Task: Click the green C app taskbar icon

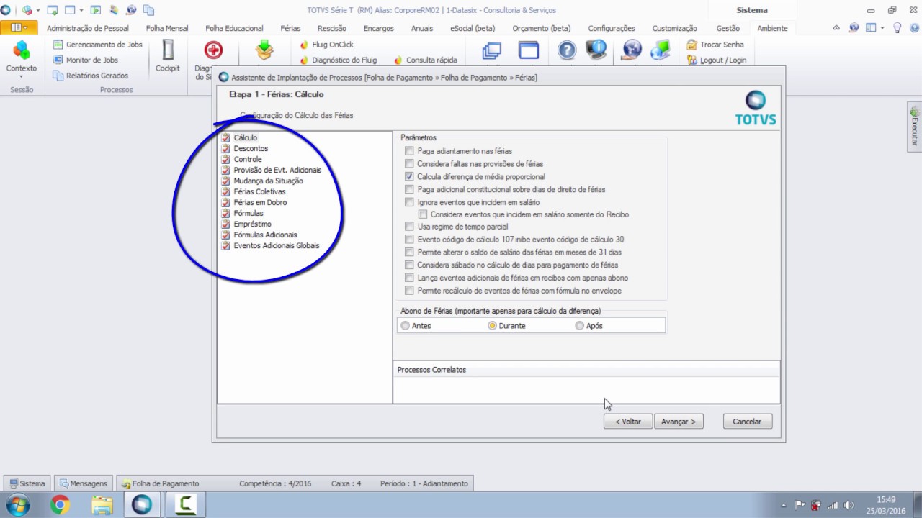Action: (x=186, y=505)
